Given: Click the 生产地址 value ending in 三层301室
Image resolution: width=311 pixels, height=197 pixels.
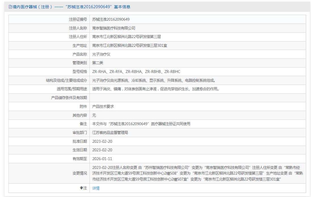Looking at the screenshot, I should (x=129, y=45).
